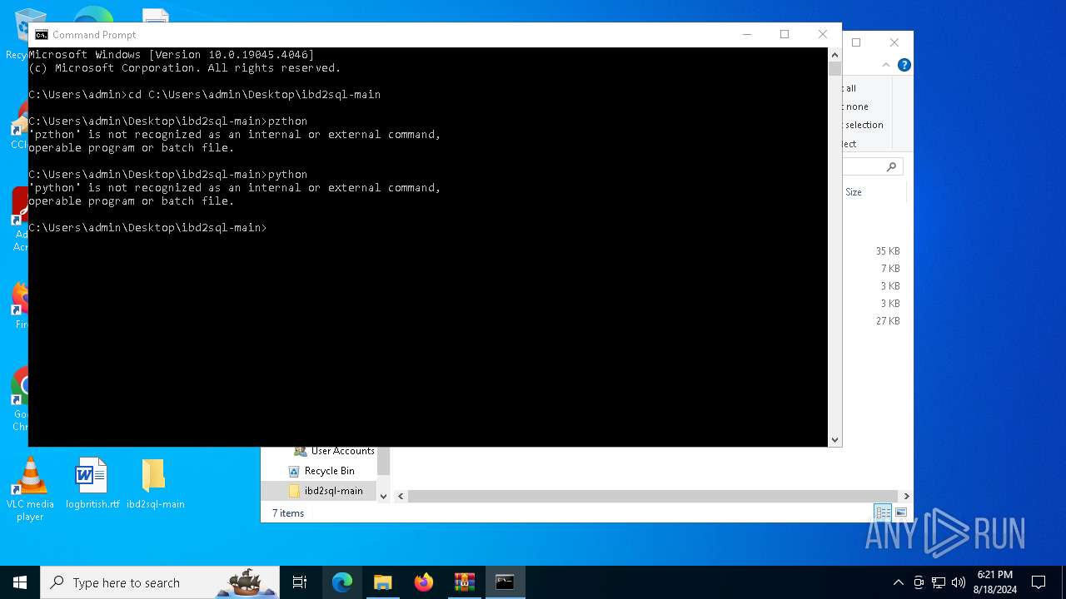Open WinRAR from the taskbar
The height and width of the screenshot is (599, 1066).
465,582
